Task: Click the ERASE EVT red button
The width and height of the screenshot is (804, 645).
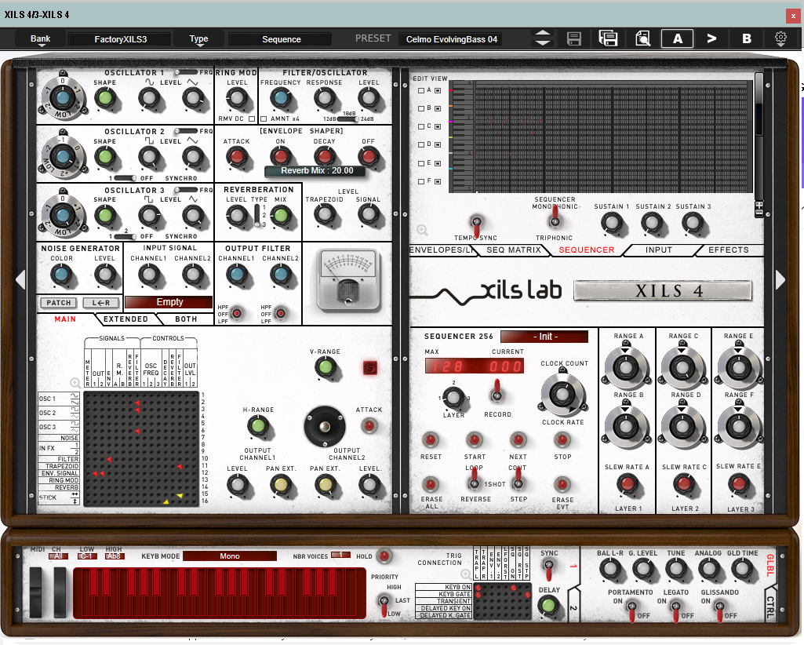Action: pos(562,484)
